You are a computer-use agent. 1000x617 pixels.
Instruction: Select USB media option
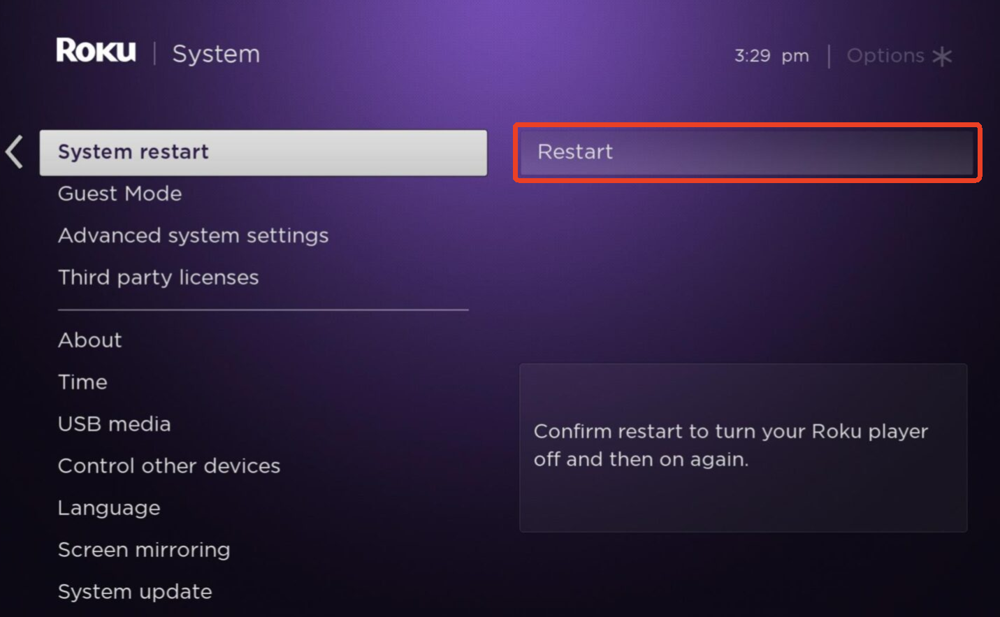pyautogui.click(x=114, y=424)
